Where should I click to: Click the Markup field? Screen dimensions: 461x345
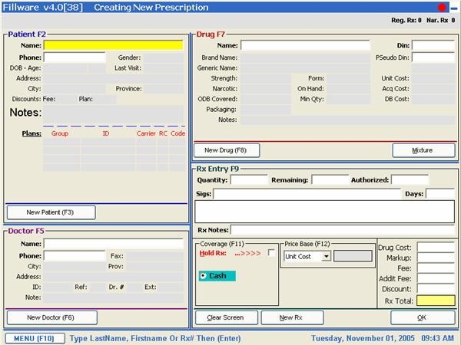436,258
